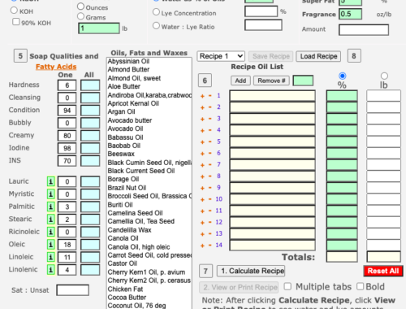This screenshot has height=309, width=406.
Task: Click percent field for oil row 2
Action: (342, 107)
